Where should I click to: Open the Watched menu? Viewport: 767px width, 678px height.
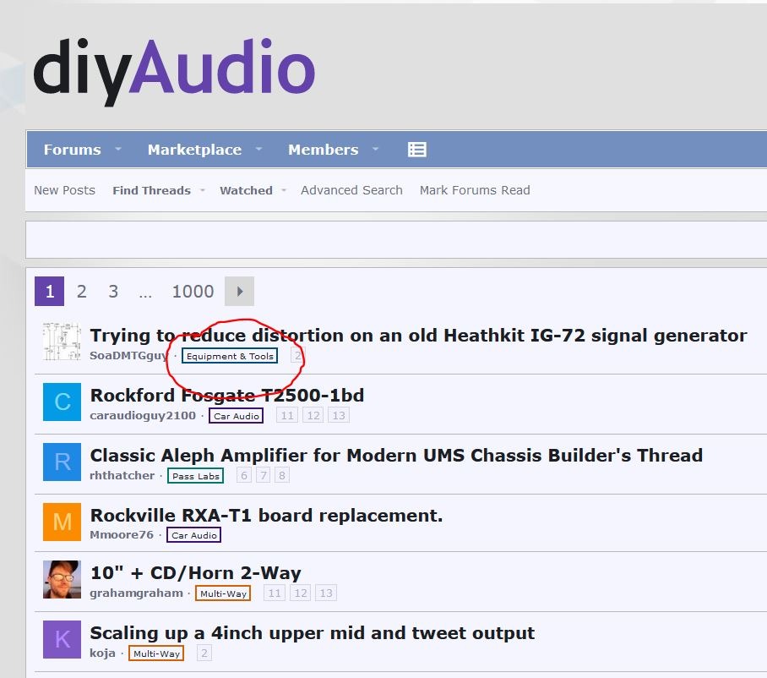coord(246,190)
